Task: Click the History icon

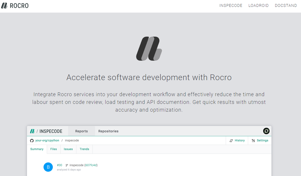Action: coord(231,141)
